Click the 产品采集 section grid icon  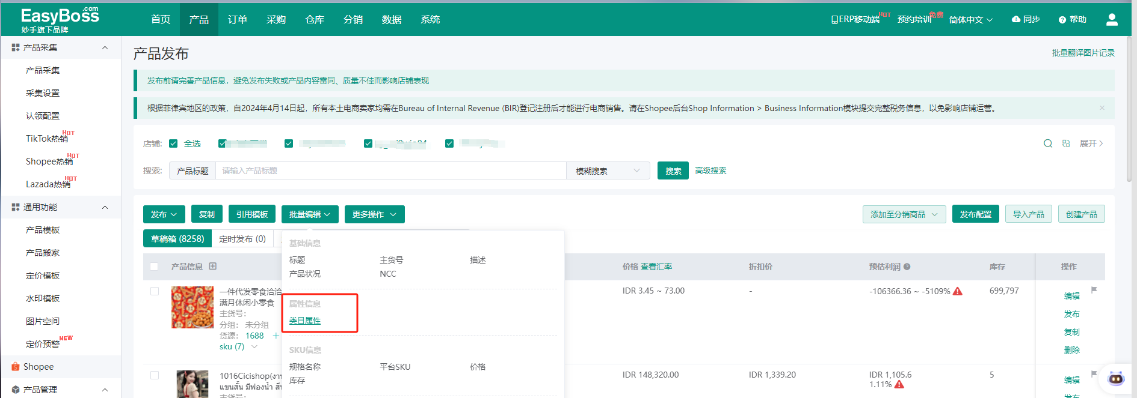16,47
